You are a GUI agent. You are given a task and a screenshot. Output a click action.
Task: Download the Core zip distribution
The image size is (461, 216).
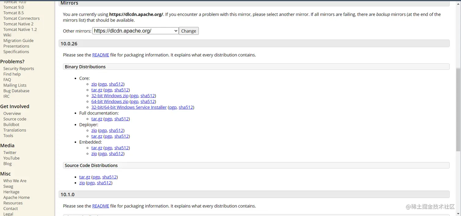pos(94,84)
